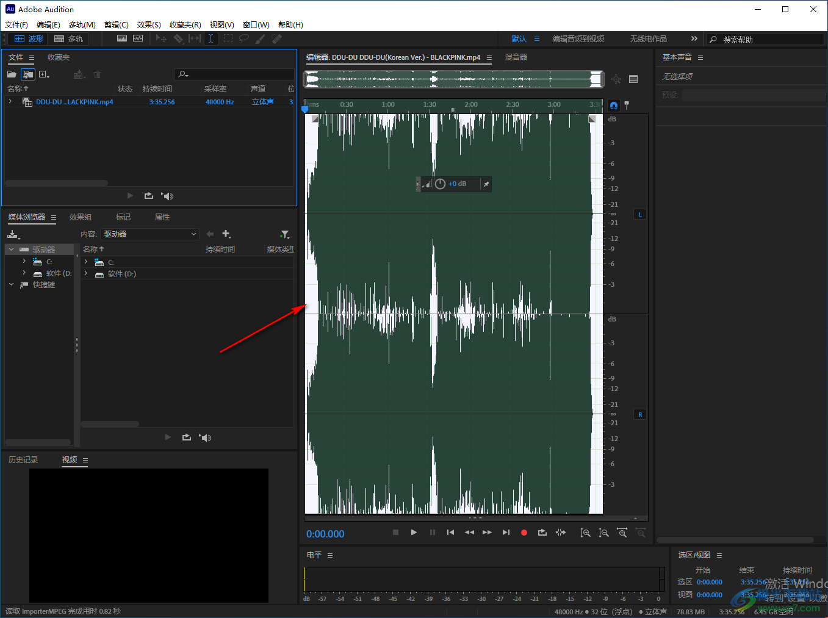Click the Rewind button

[469, 533]
